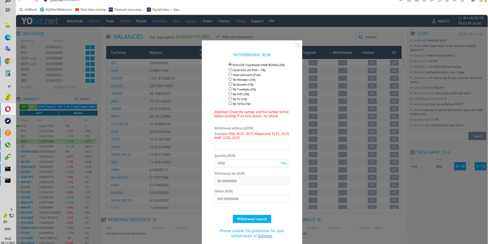Switch to Opera browser in the taskbar
Screen dimensions: 488x244
[8, 109]
